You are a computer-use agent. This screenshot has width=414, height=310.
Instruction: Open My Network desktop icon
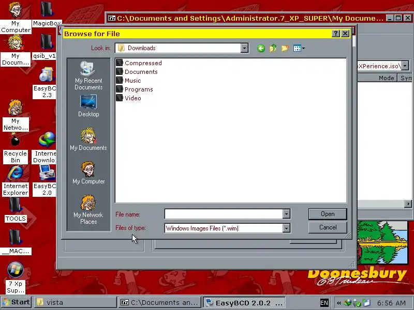tap(16, 115)
